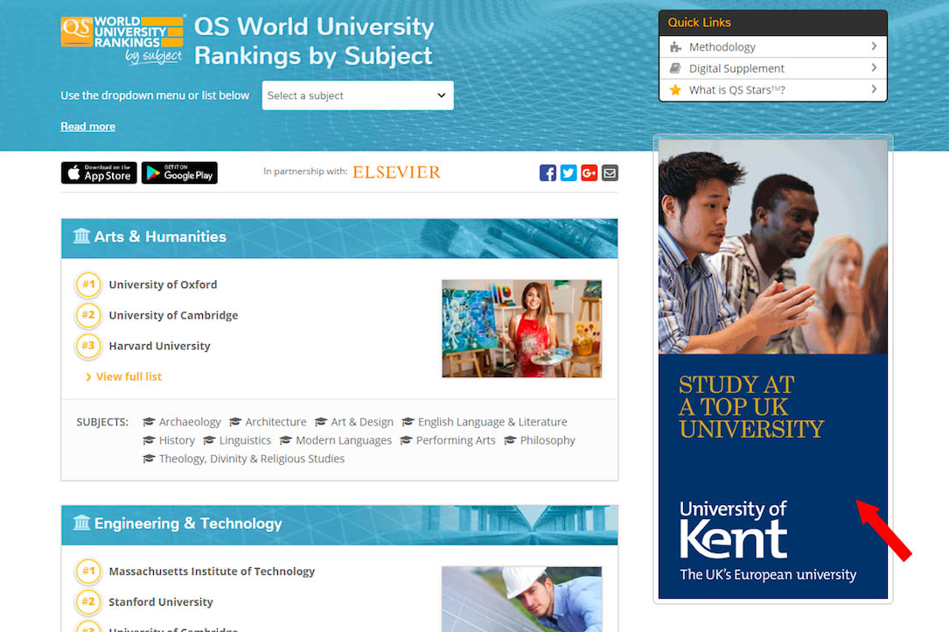Open the Archaeology subject link
Image resolution: width=949 pixels, height=632 pixels.
(x=189, y=422)
